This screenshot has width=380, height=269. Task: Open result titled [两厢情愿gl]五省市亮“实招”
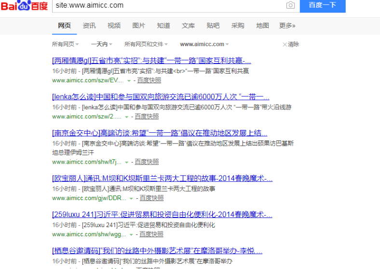click(x=151, y=61)
